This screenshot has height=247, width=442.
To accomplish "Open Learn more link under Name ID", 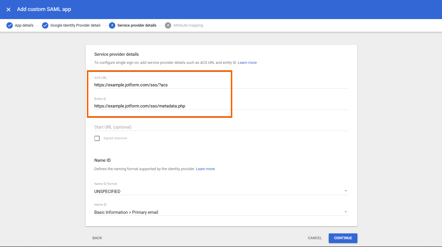I will pyautogui.click(x=205, y=169).
